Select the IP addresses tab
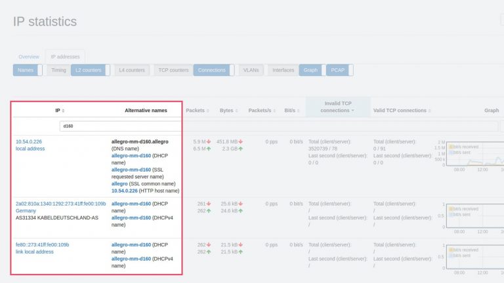Viewport: 504px width, 283px height. click(65, 57)
